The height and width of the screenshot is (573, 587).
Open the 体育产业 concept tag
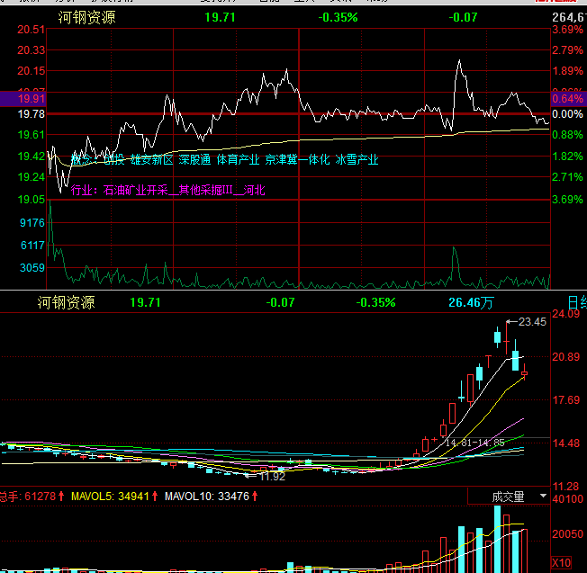point(238,160)
